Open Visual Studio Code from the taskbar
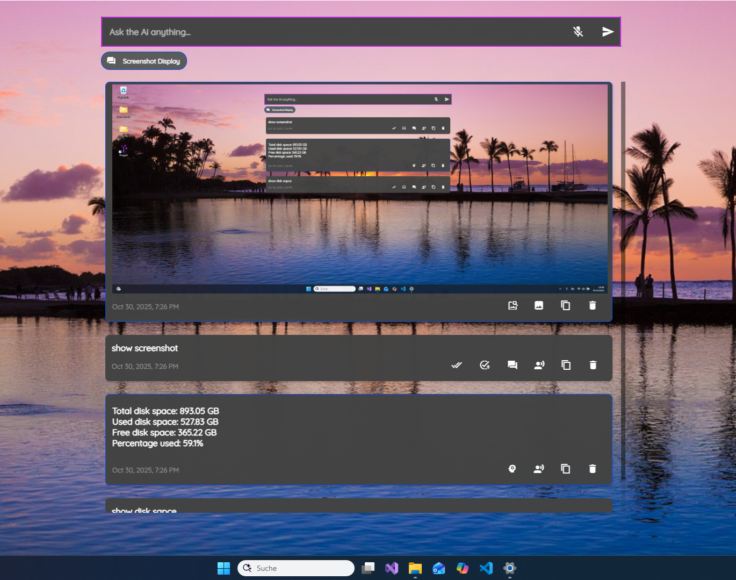Image resolution: width=736 pixels, height=580 pixels. click(x=486, y=568)
